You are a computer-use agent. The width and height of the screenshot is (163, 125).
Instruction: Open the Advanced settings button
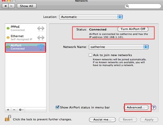click(x=136, y=107)
